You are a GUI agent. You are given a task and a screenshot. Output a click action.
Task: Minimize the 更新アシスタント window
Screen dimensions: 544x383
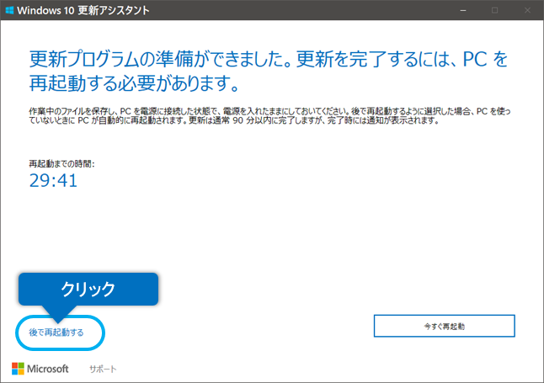pyautogui.click(x=463, y=10)
